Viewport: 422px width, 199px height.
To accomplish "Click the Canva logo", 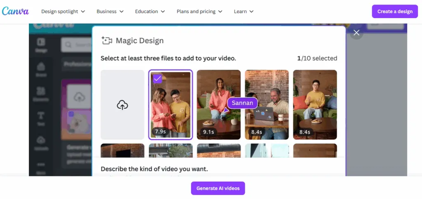I will click(x=15, y=11).
